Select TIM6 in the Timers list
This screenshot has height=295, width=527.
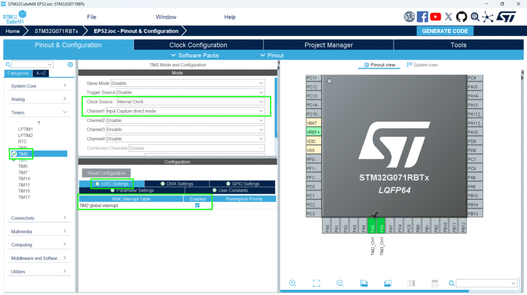click(x=23, y=166)
